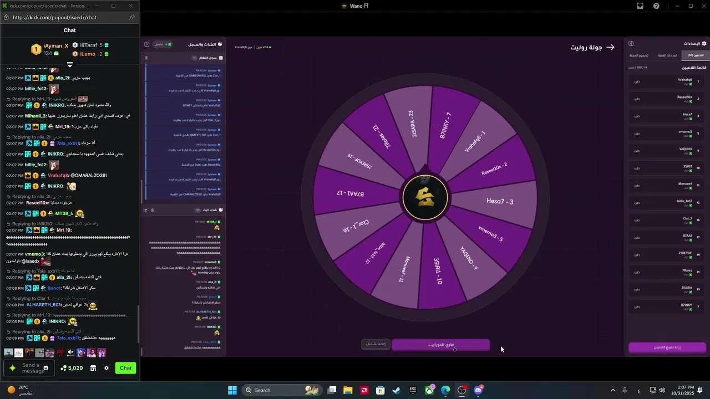Screen dimensions: 710x399
Task: Kick player Vrahafq8 with طرد button
Action: click(x=637, y=81)
